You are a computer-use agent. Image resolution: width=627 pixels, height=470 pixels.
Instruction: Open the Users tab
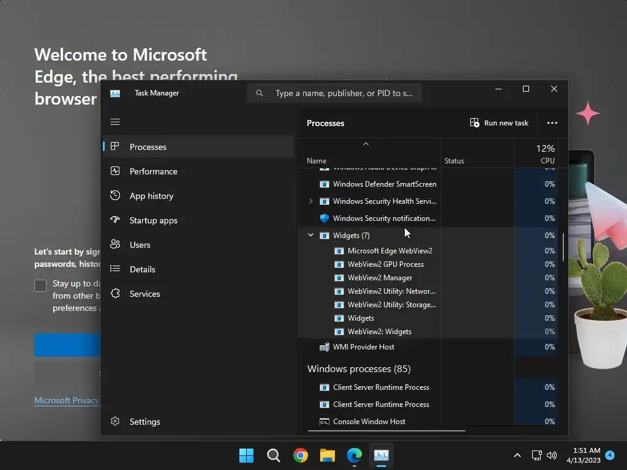[x=199, y=245]
